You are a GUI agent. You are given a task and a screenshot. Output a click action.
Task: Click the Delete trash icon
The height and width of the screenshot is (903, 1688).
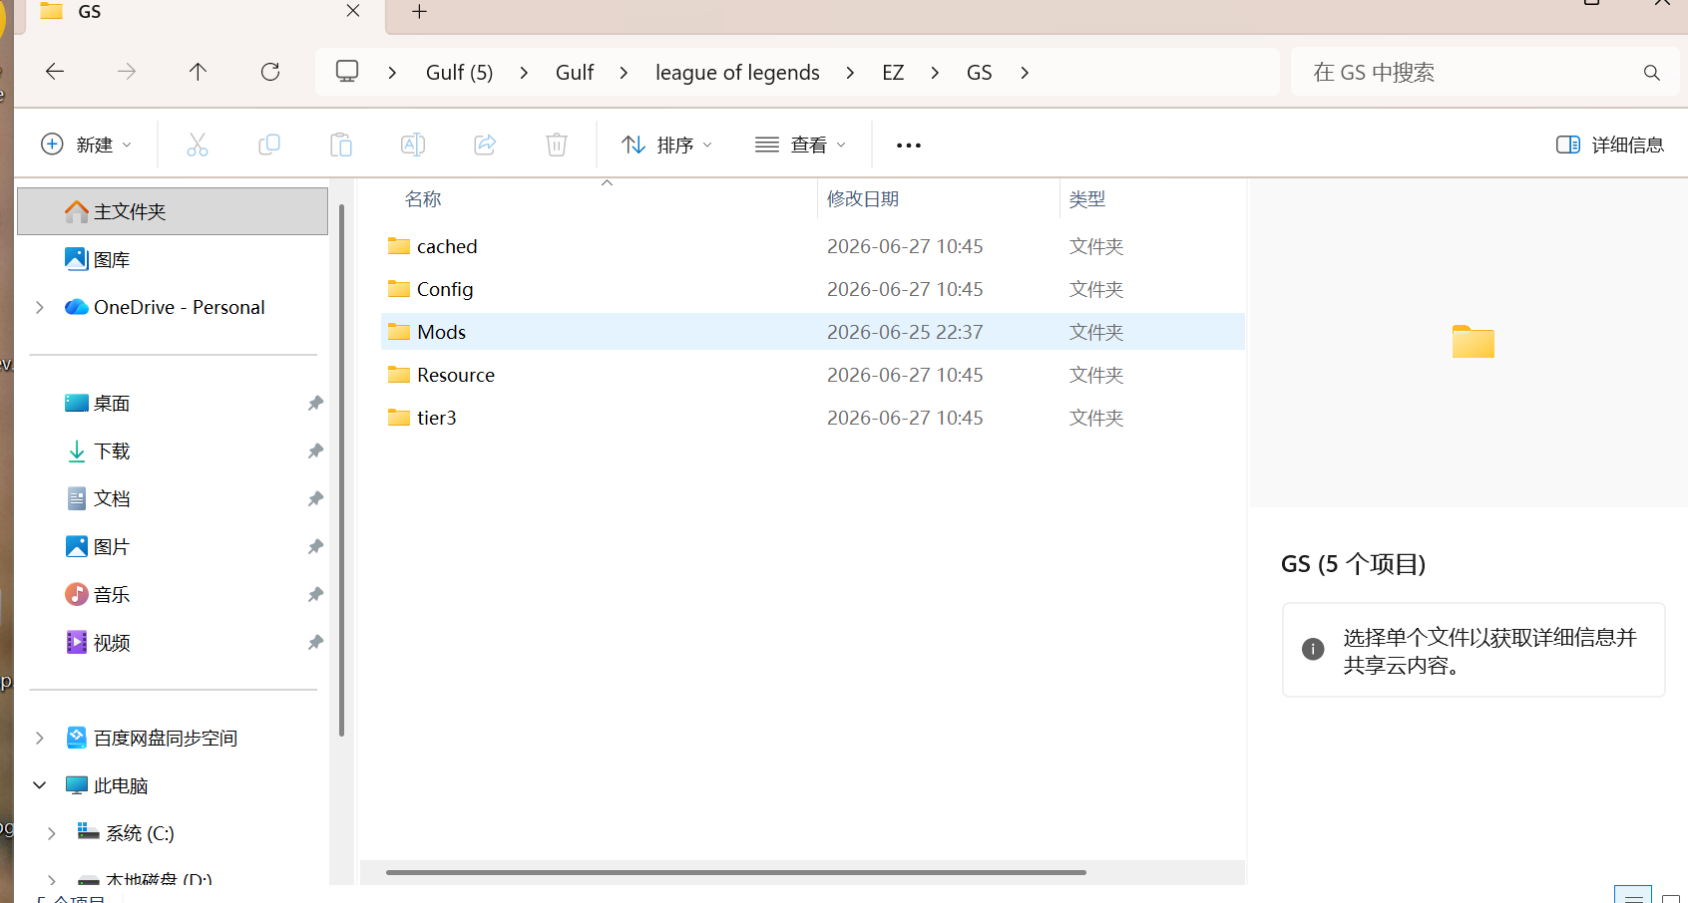point(557,145)
